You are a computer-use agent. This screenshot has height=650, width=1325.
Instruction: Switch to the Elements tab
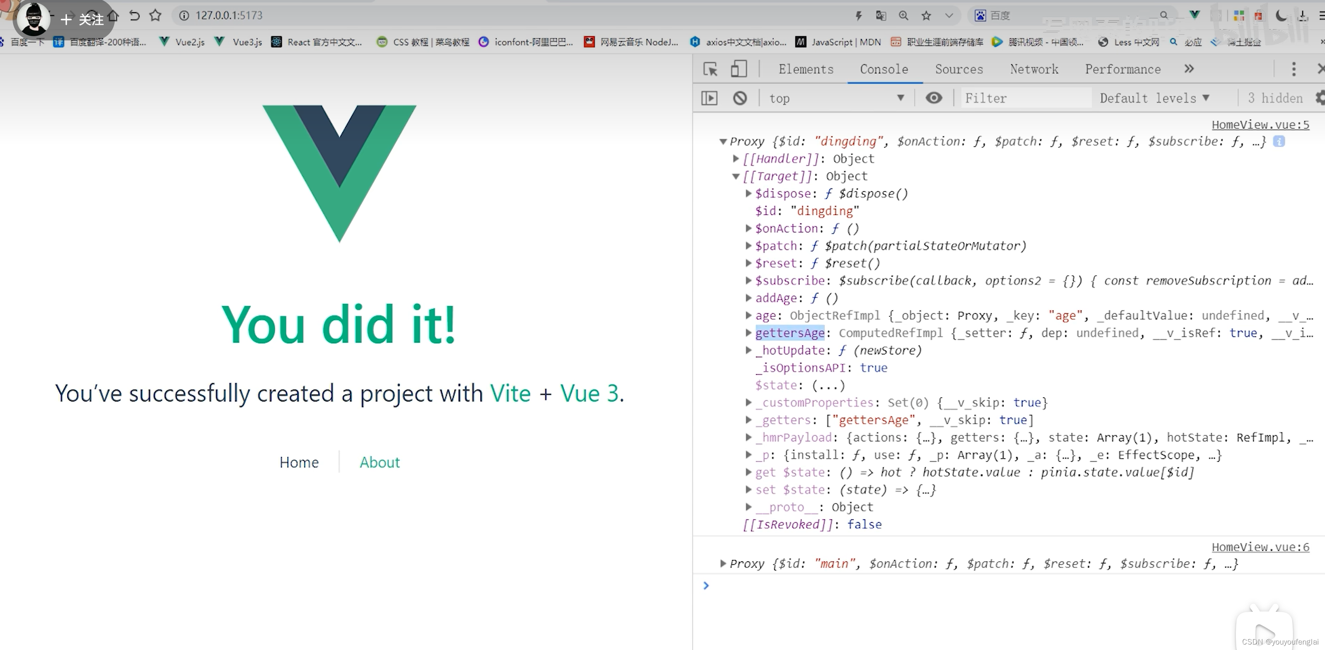point(806,69)
